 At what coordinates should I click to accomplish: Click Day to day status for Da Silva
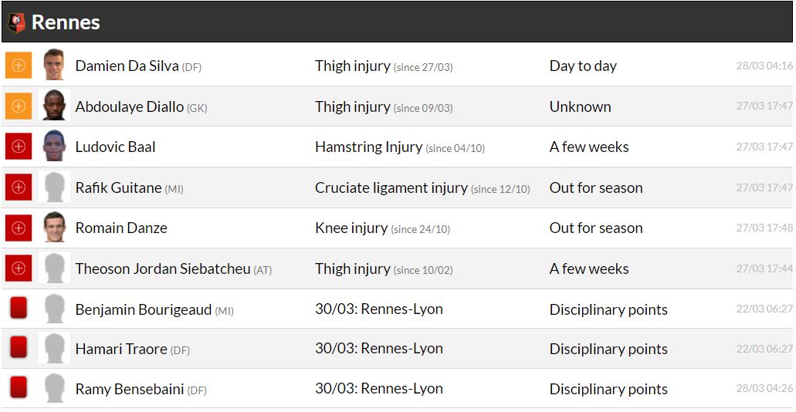[583, 66]
